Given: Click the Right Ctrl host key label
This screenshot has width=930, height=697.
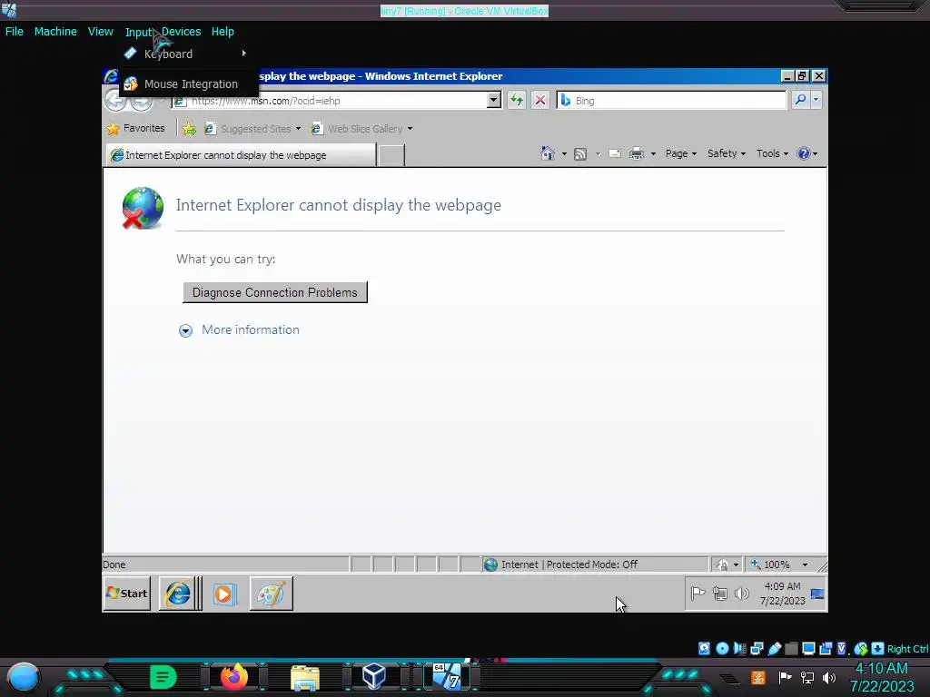Looking at the screenshot, I should [907, 649].
